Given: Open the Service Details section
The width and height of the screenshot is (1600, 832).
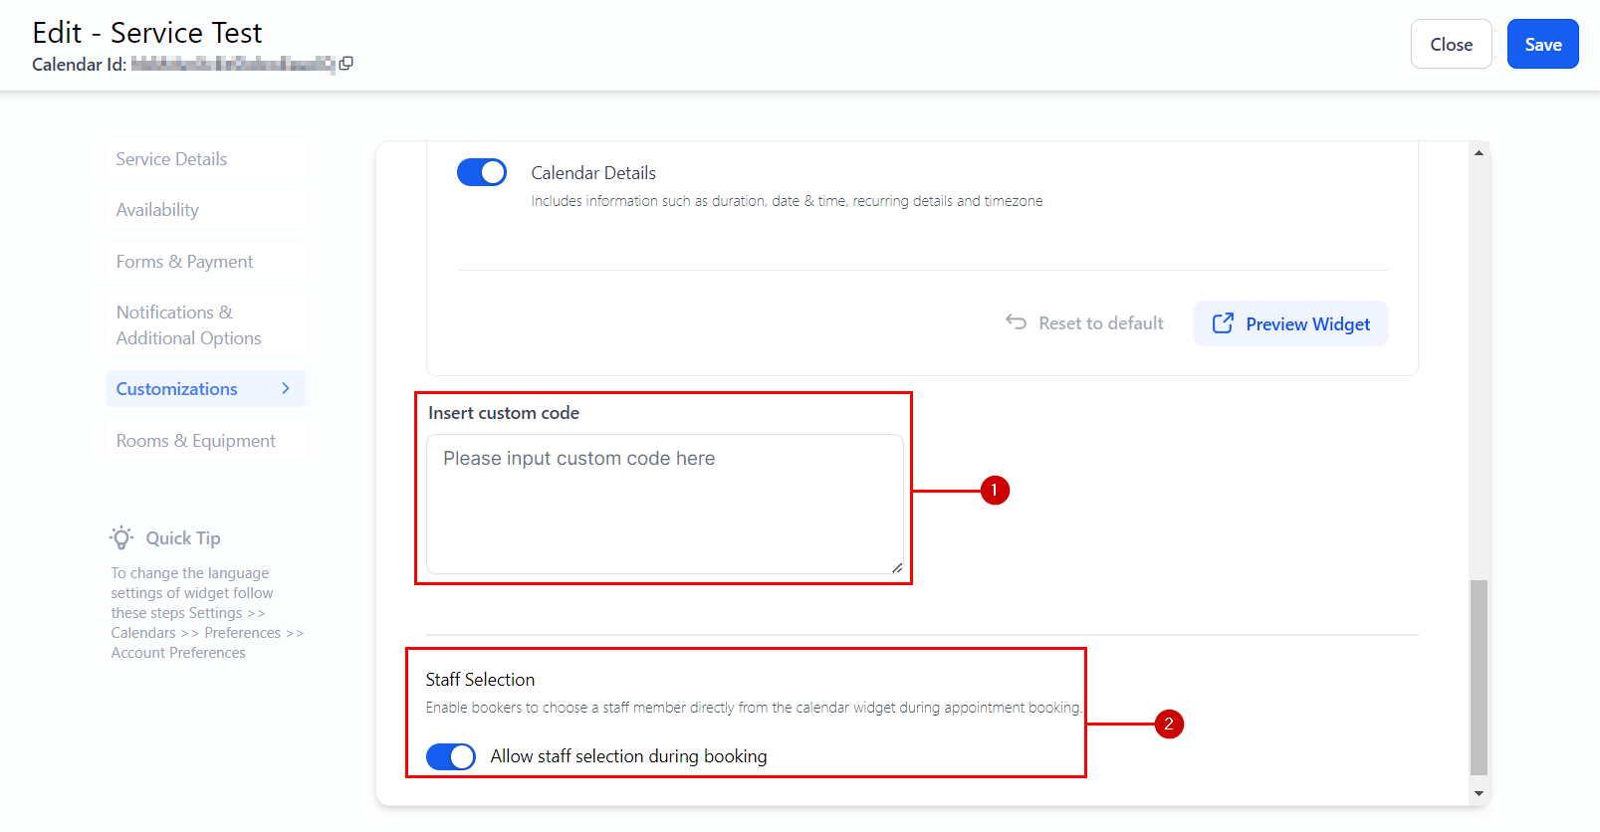Looking at the screenshot, I should (171, 159).
